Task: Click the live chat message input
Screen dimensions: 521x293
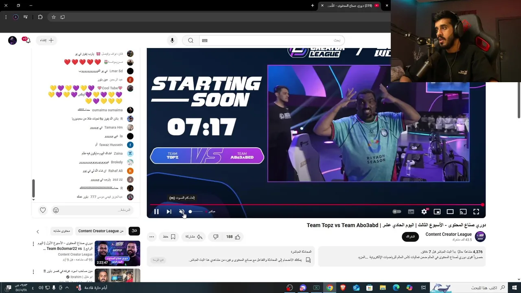Action: pos(98,210)
